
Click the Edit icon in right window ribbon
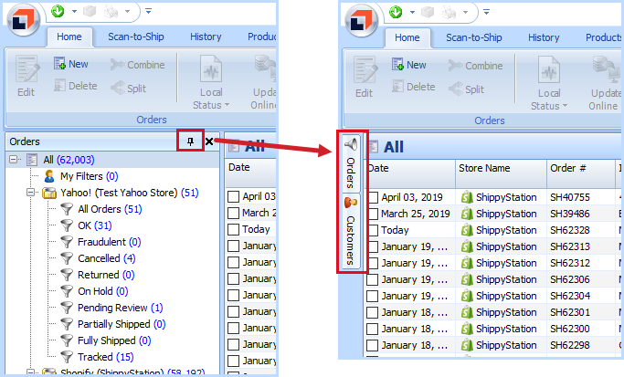[365, 77]
